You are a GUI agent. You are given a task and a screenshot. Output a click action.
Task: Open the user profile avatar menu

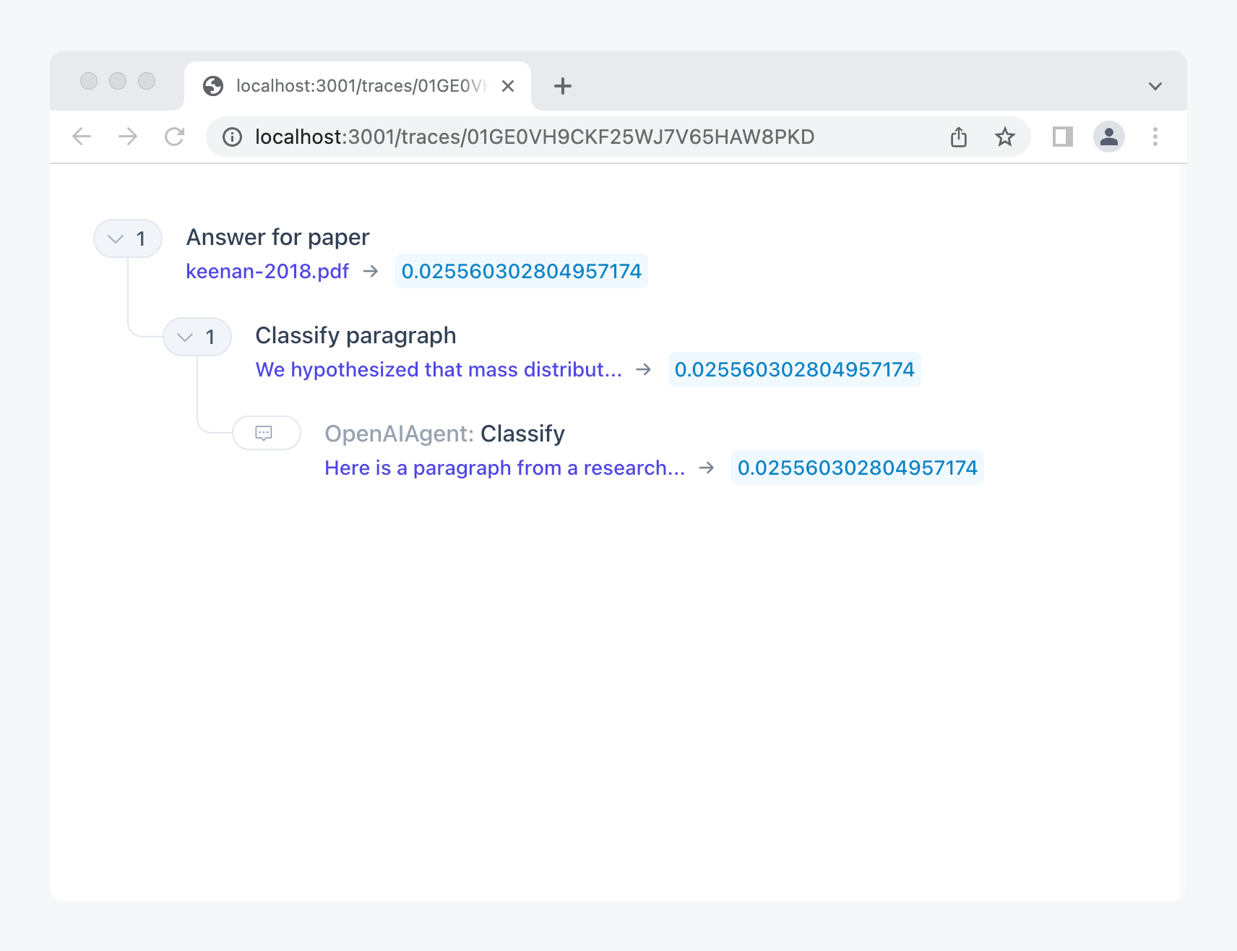point(1108,137)
